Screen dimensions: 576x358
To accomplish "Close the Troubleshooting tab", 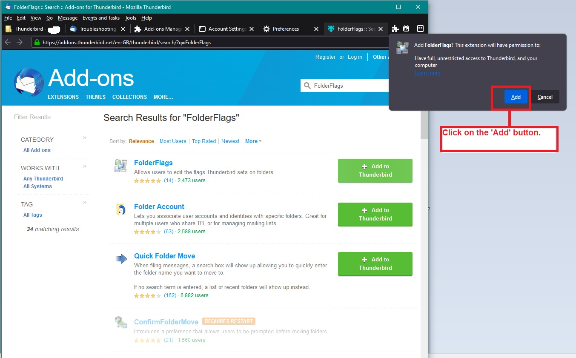I will [x=123, y=29].
